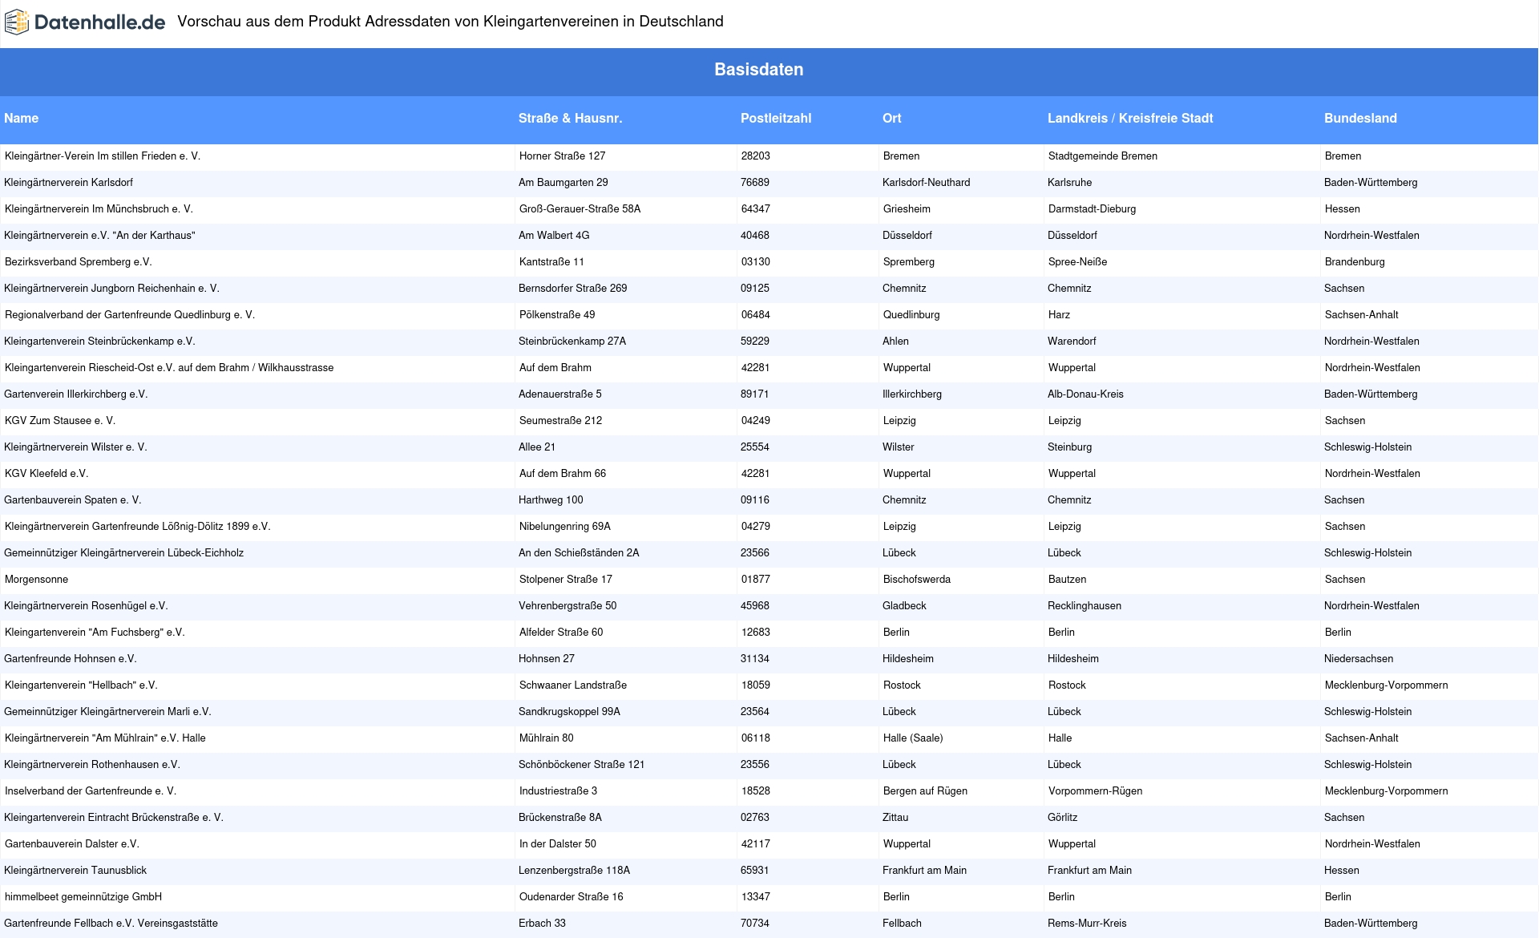Click the Kleingärtnerverein Taunusblick name
Screen dimensions: 1539x938
(75, 871)
